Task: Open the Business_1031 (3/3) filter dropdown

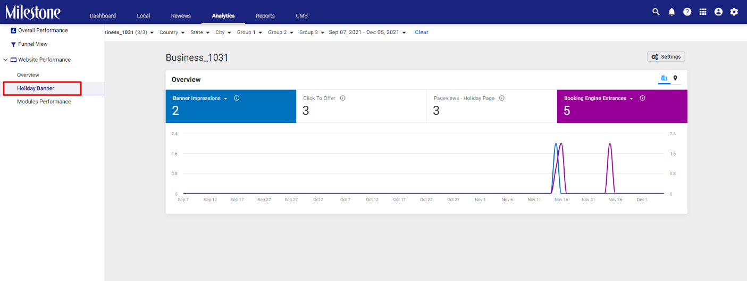Action: coord(129,32)
